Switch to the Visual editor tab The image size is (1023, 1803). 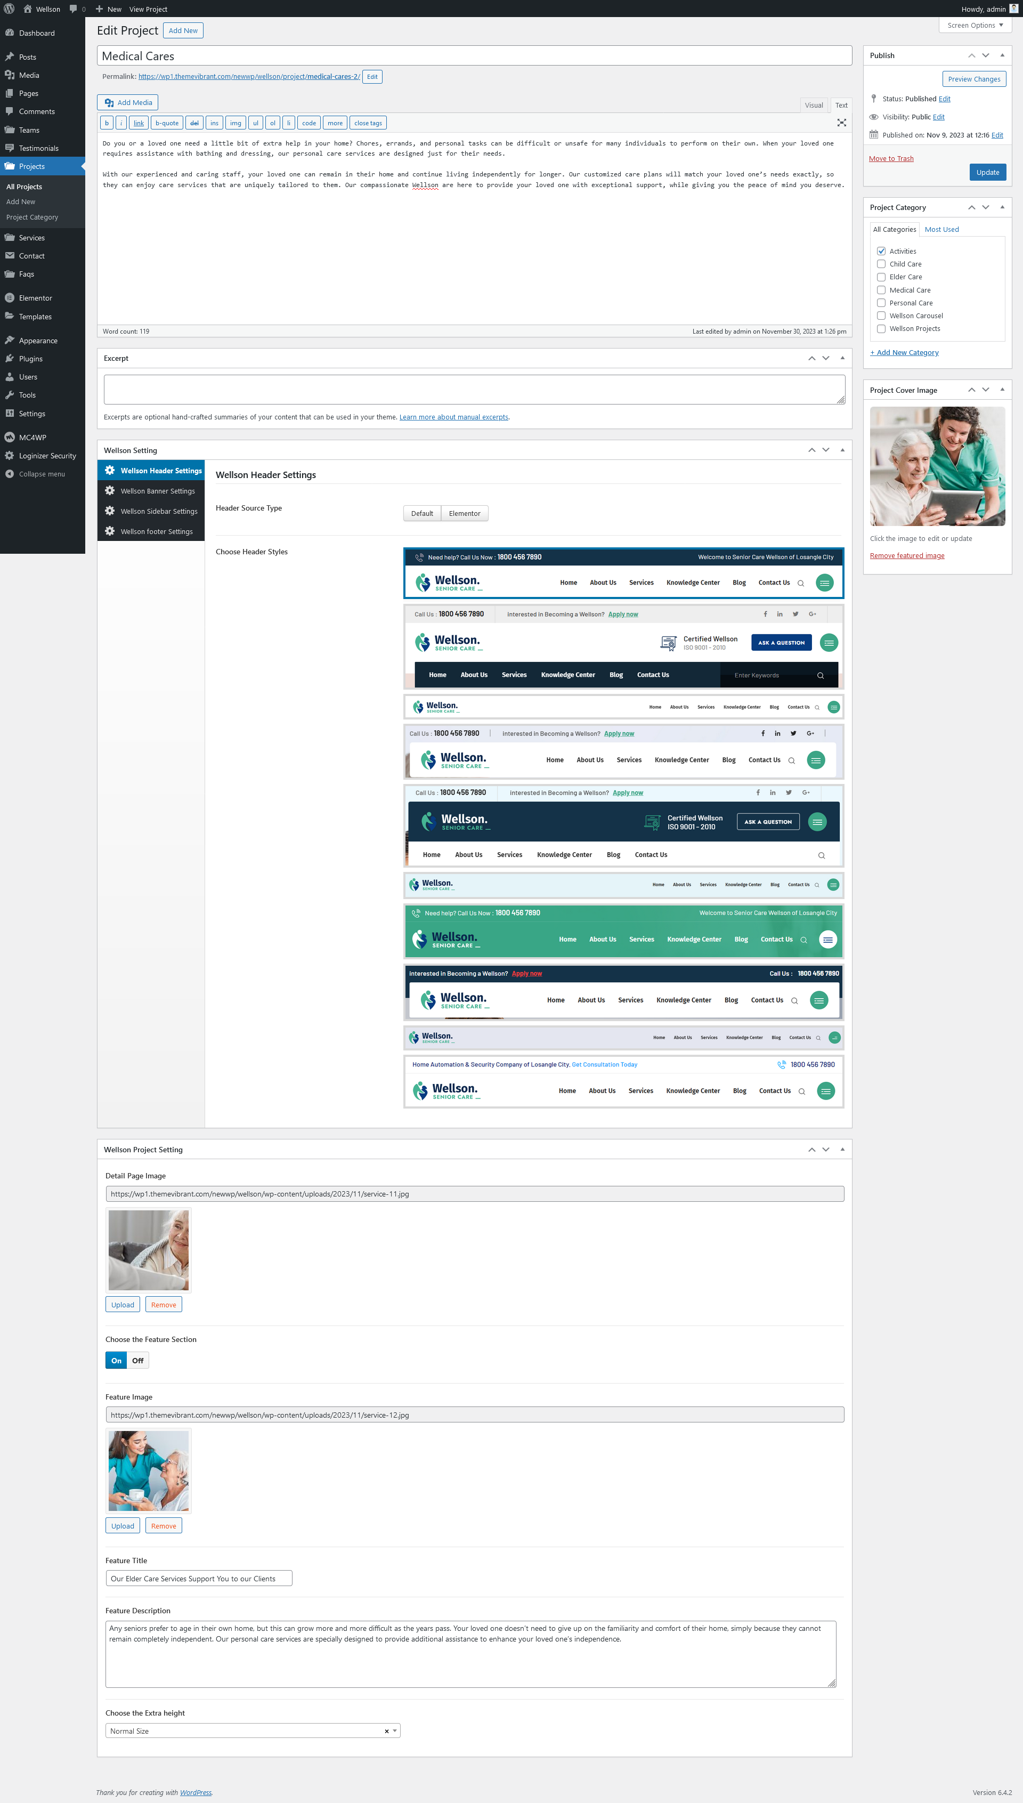point(814,106)
